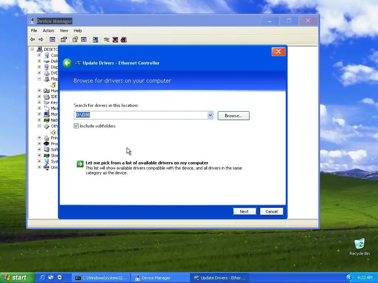Click the Browse... button

(233, 115)
